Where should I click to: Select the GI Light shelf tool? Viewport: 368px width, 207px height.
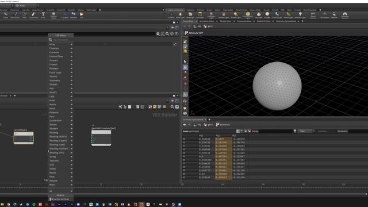click(267, 16)
